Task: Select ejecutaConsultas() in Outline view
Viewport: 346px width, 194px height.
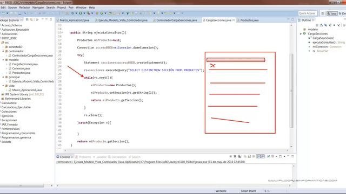Action: 327,42
